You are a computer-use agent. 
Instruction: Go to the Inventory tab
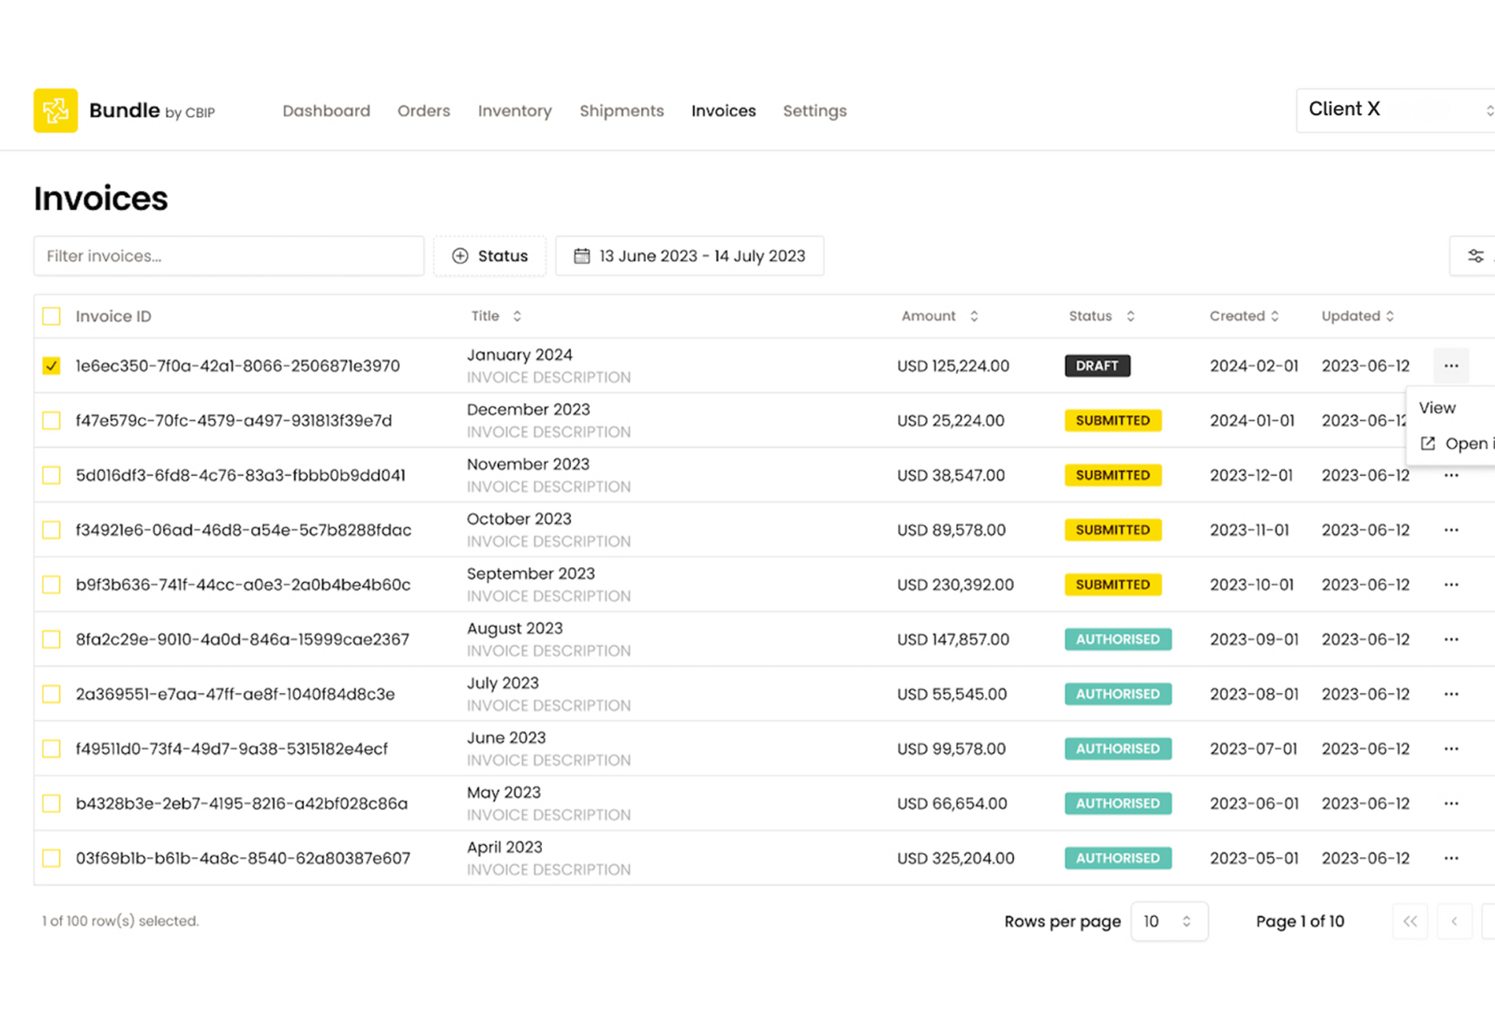515,110
